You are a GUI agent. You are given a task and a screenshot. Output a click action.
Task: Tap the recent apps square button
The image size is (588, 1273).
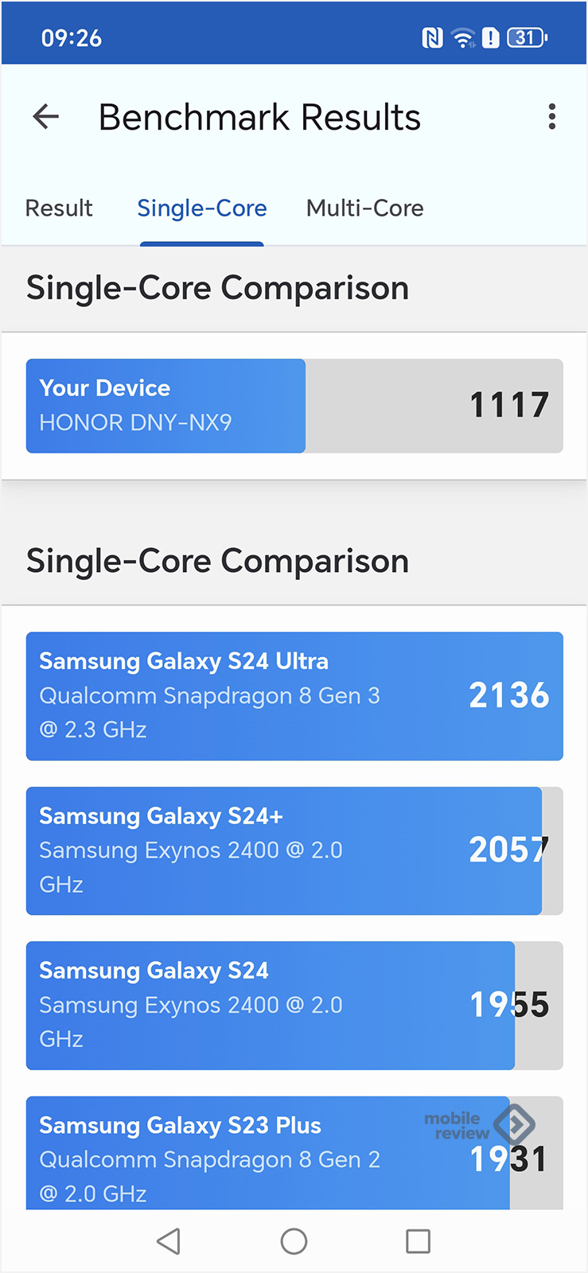coord(418,1241)
